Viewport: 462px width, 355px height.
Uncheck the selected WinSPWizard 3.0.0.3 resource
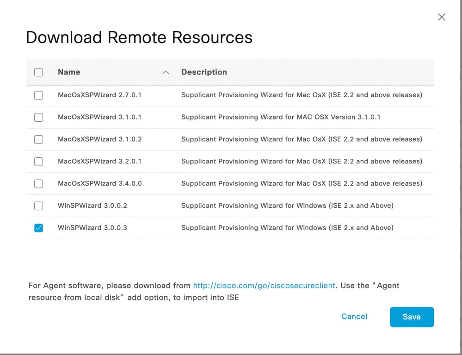38,228
